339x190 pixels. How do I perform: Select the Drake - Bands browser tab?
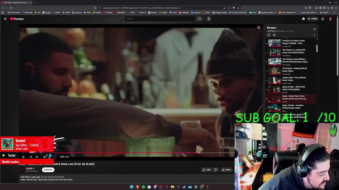(x=16, y=3)
